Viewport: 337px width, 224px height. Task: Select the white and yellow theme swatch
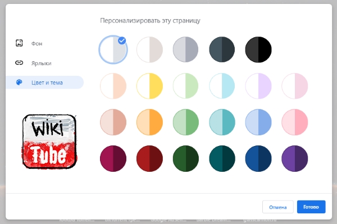click(149, 86)
